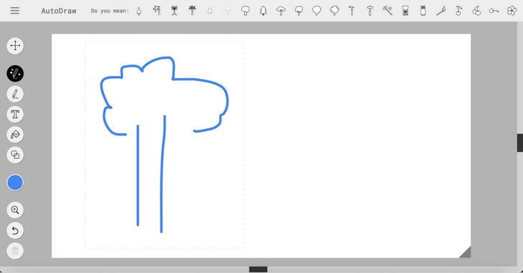Viewport: 523px width, 273px height.
Task: Select the Fill bucket tool
Action: tap(15, 135)
